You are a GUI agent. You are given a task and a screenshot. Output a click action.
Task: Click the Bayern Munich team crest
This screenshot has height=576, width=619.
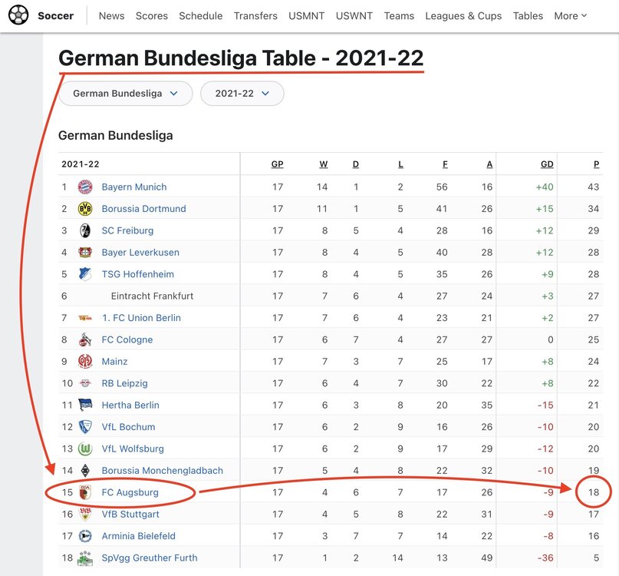(x=85, y=187)
